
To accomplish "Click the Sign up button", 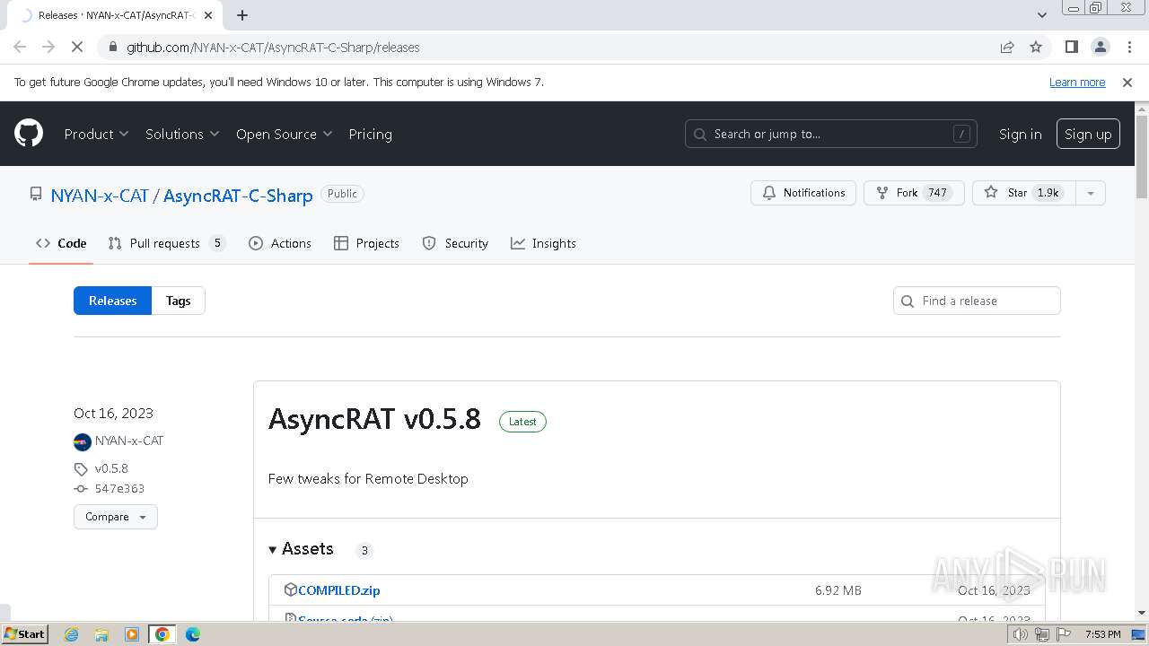I will point(1088,134).
